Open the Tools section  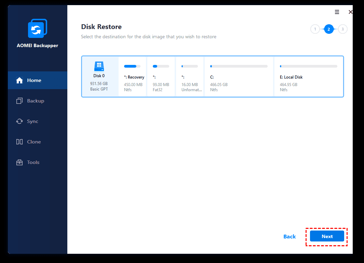[x=38, y=162]
